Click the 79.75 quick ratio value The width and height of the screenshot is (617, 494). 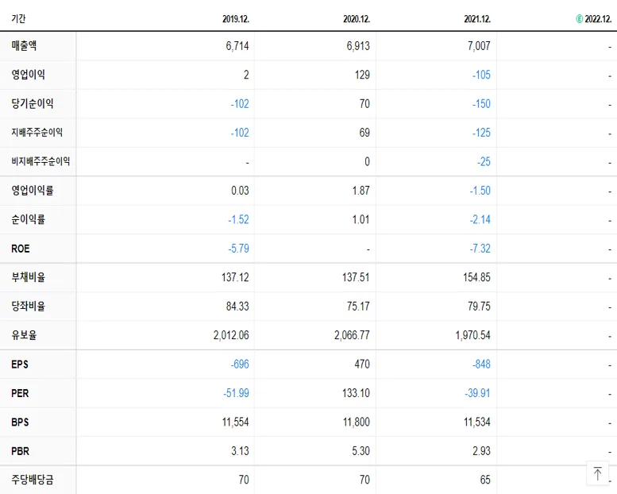click(x=479, y=307)
